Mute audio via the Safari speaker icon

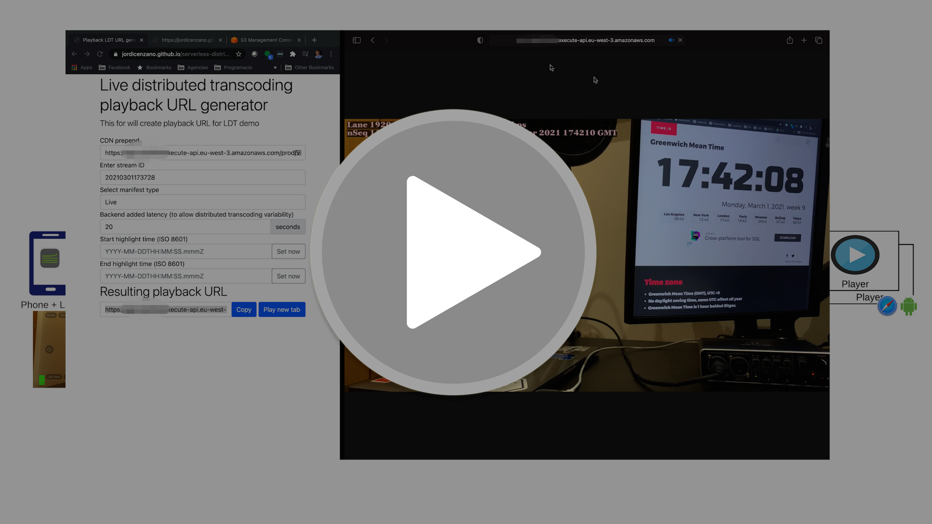tap(671, 40)
